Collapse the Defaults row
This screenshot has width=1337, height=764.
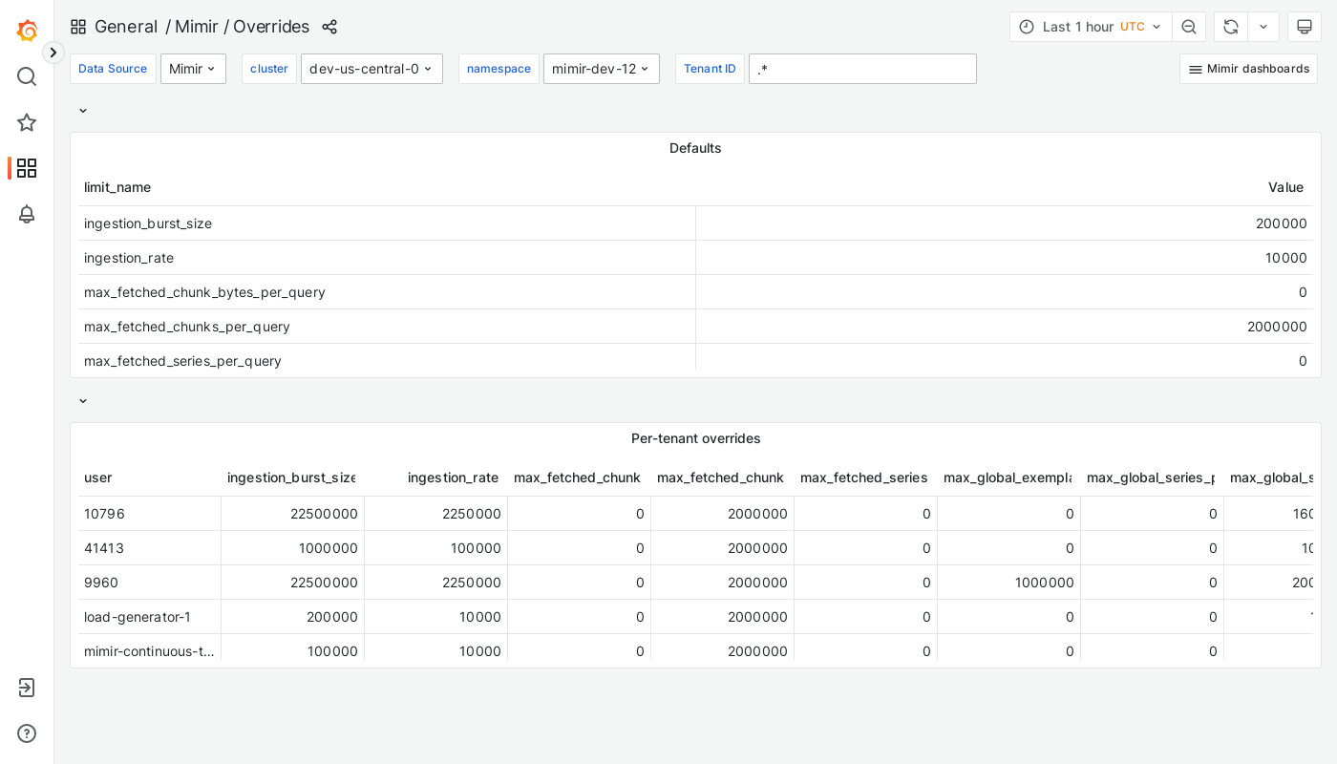tap(83, 111)
